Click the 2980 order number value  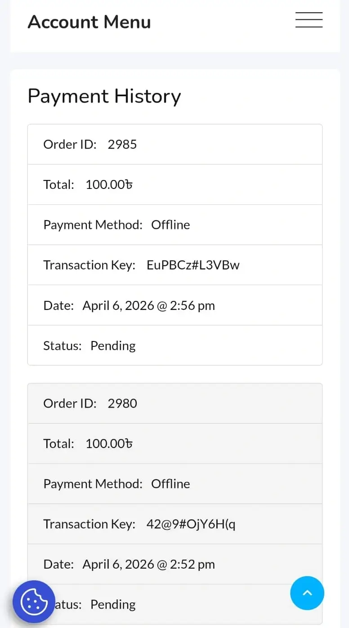(x=122, y=404)
